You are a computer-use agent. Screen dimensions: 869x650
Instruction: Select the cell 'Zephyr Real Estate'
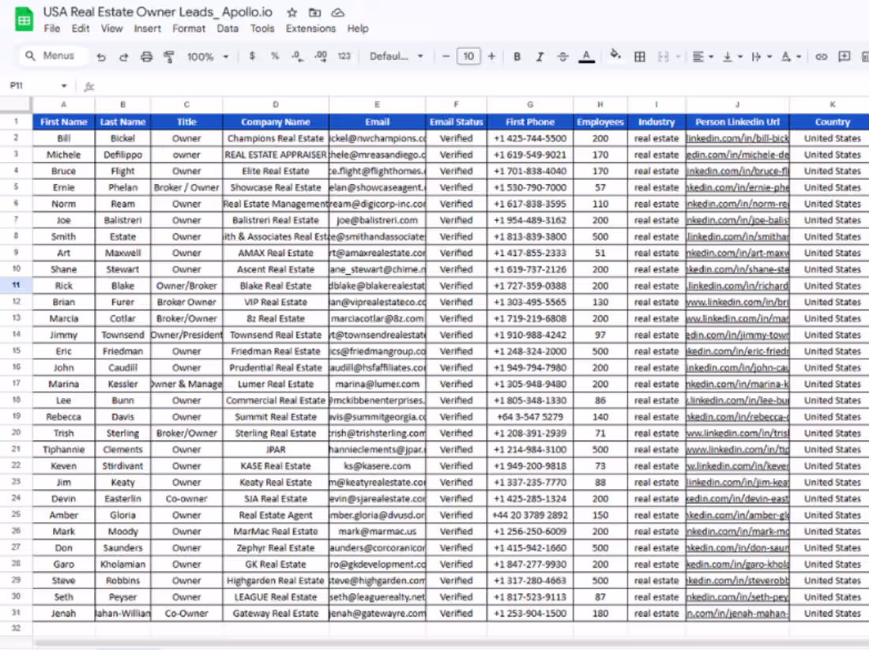coord(276,548)
